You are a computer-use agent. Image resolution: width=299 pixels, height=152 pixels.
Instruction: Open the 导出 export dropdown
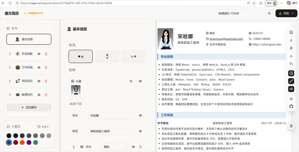(x=287, y=13)
